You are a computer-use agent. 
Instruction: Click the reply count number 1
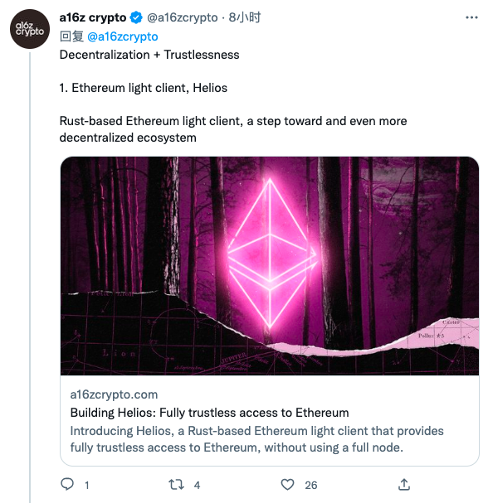tap(87, 485)
